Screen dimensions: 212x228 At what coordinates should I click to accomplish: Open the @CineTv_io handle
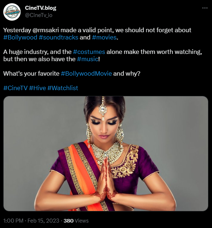tap(38, 15)
